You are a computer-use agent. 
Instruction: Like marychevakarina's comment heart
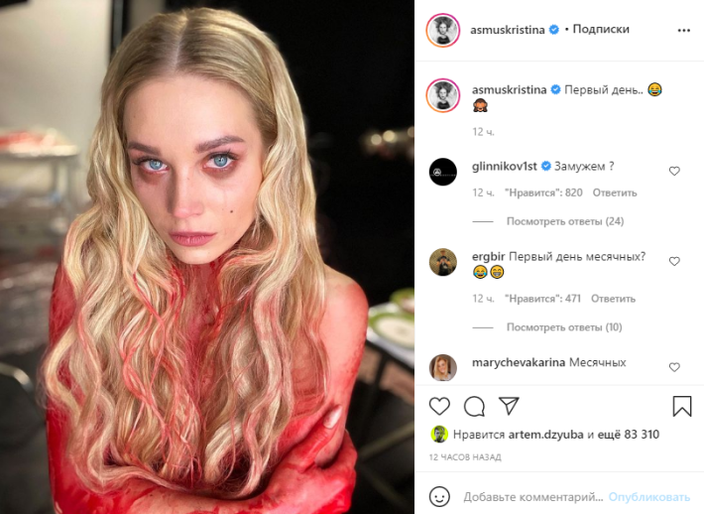pos(674,367)
